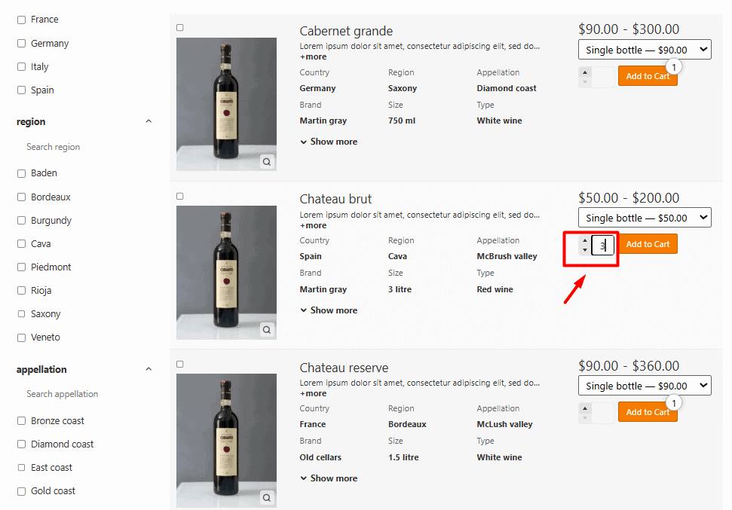Open Chateau brut price variation dropdown
This screenshot has height=510, width=732.
point(645,218)
